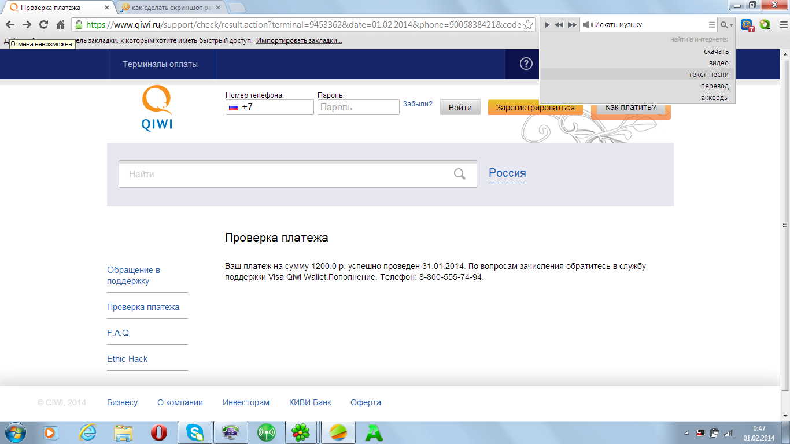Image resolution: width=790 pixels, height=444 pixels.
Task: Switch to Skype on taskbar
Action: point(195,432)
